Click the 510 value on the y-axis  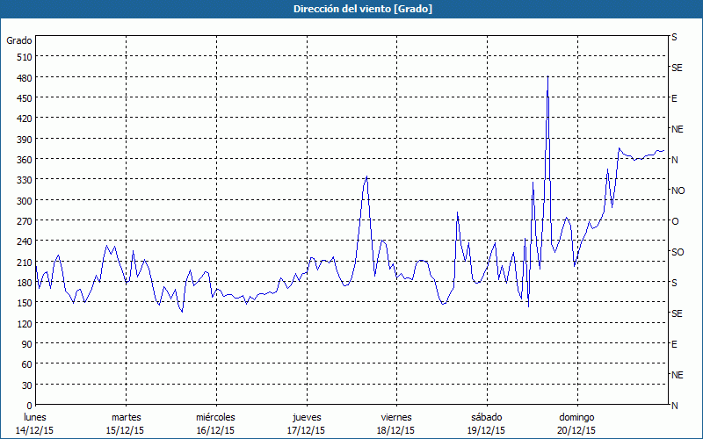(23, 57)
